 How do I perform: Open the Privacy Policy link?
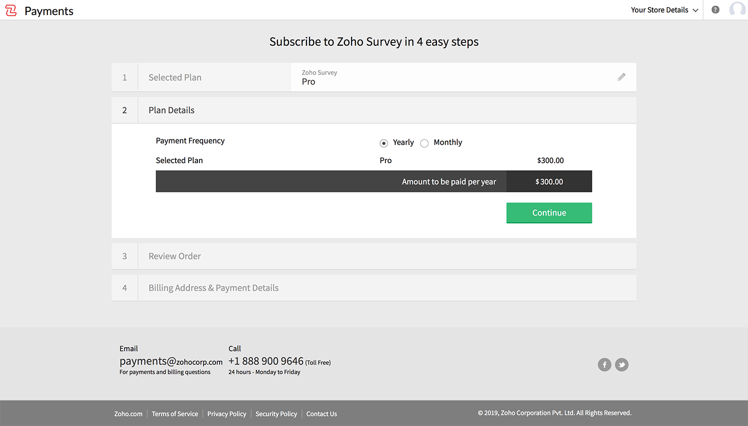click(226, 414)
